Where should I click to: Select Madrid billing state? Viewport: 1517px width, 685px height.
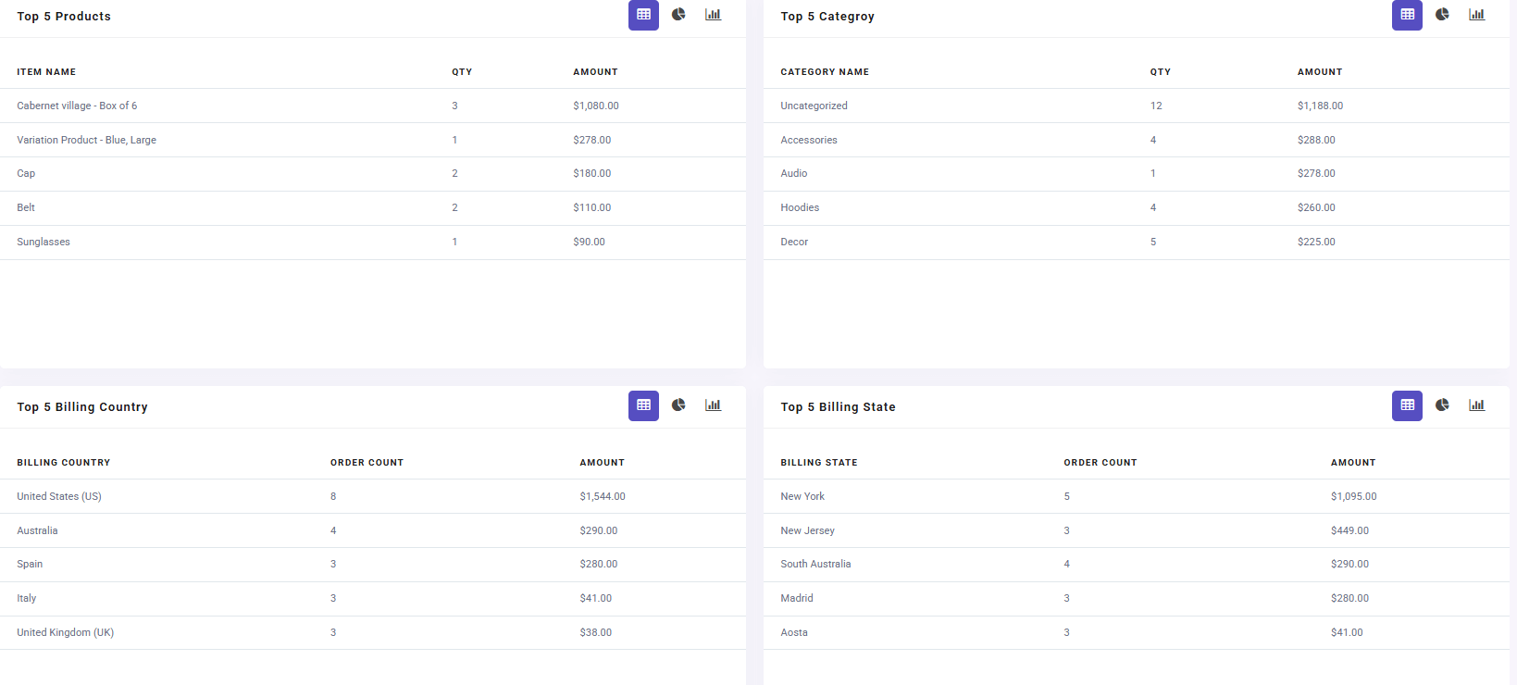797,598
